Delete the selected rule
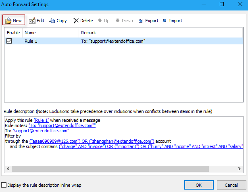Image resolution: width=248 pixels, height=192 pixels. [x=76, y=21]
